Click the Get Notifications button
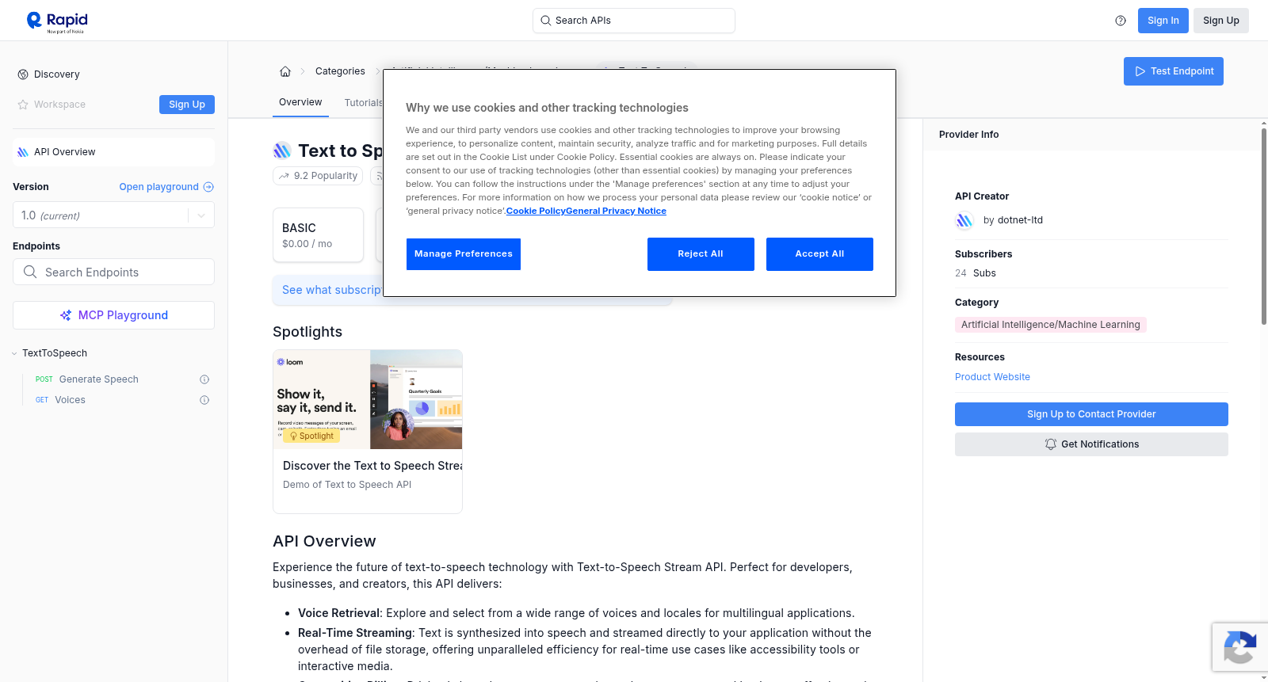This screenshot has width=1268, height=682. [1091, 444]
